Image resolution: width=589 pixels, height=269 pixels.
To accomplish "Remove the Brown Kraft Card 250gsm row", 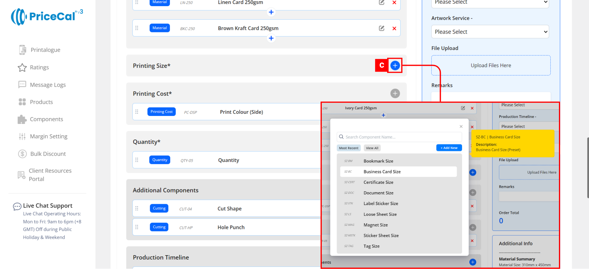I will pos(394,28).
